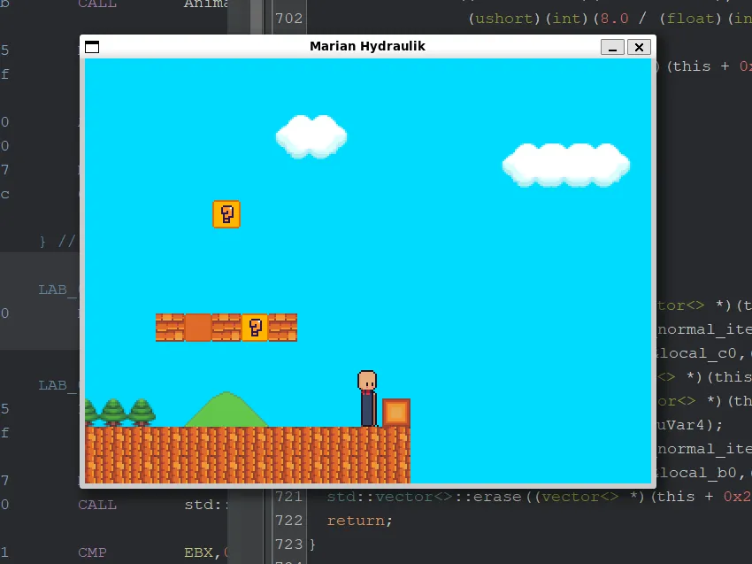
Task: Click the Marian Hydraulik title bar text
Action: tap(367, 46)
